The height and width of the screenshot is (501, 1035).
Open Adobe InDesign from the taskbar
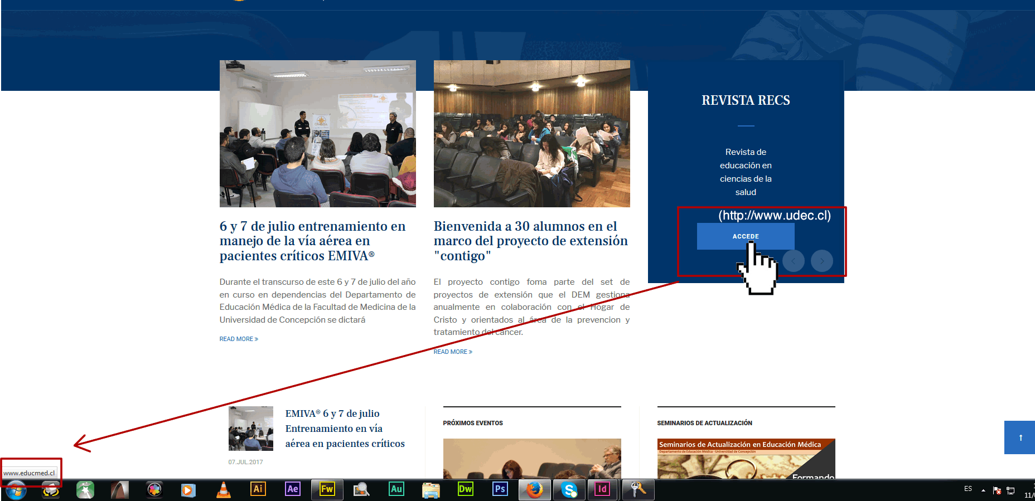[x=602, y=489]
